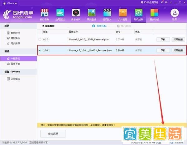Open the 我的设备 store icon

coord(44,13)
